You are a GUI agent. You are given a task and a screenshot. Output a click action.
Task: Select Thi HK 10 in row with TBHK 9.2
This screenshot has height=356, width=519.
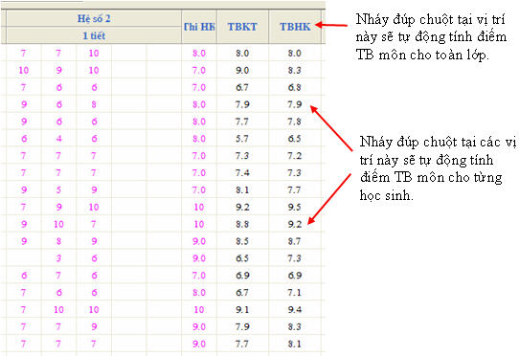199,224
